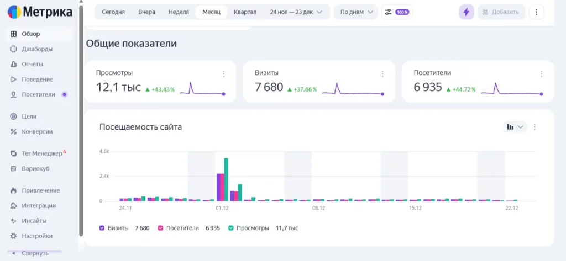Click the Добавить button
566x261 pixels.
tap(499, 12)
